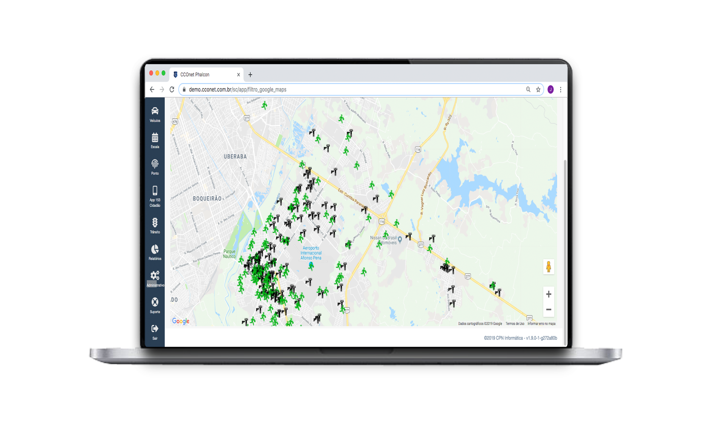The width and height of the screenshot is (703, 422).
Task: Click the Street View pegman
Action: point(549,267)
